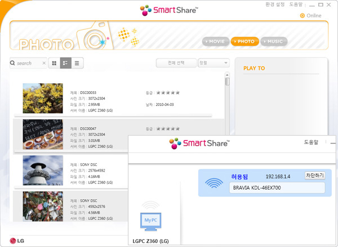
Task: Click the 허용됨 allowed status text
Action: pos(239,177)
